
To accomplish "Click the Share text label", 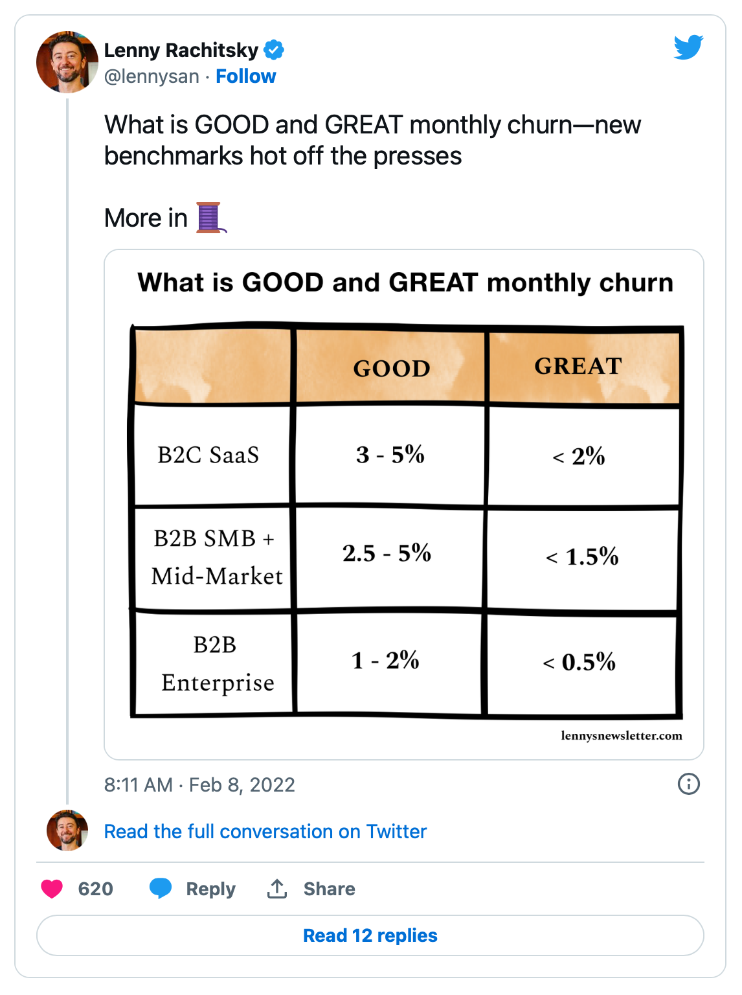I will tap(329, 889).
